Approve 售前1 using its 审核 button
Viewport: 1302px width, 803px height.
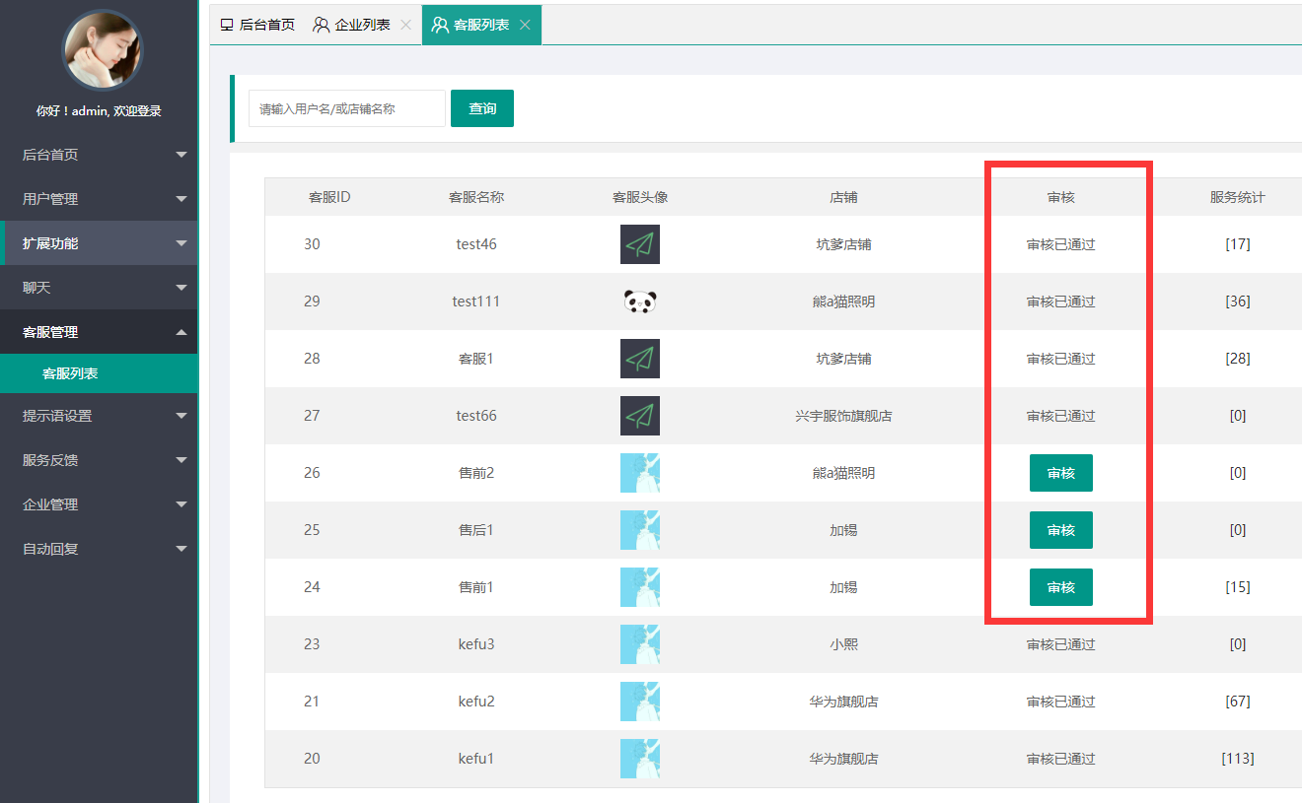tap(1060, 587)
